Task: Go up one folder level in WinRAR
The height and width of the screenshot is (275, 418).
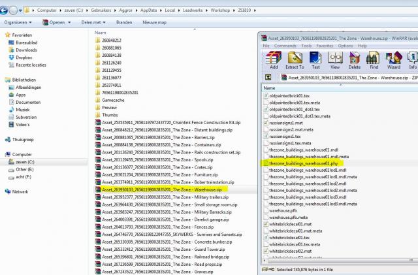Action: pyautogui.click(x=268, y=77)
